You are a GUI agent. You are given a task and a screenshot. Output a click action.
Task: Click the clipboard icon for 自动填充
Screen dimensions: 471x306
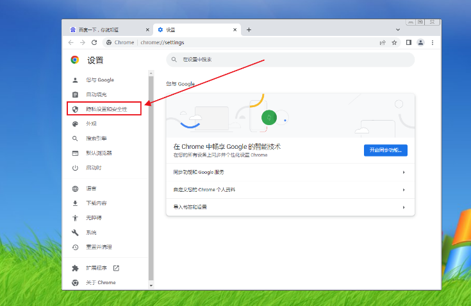point(75,95)
